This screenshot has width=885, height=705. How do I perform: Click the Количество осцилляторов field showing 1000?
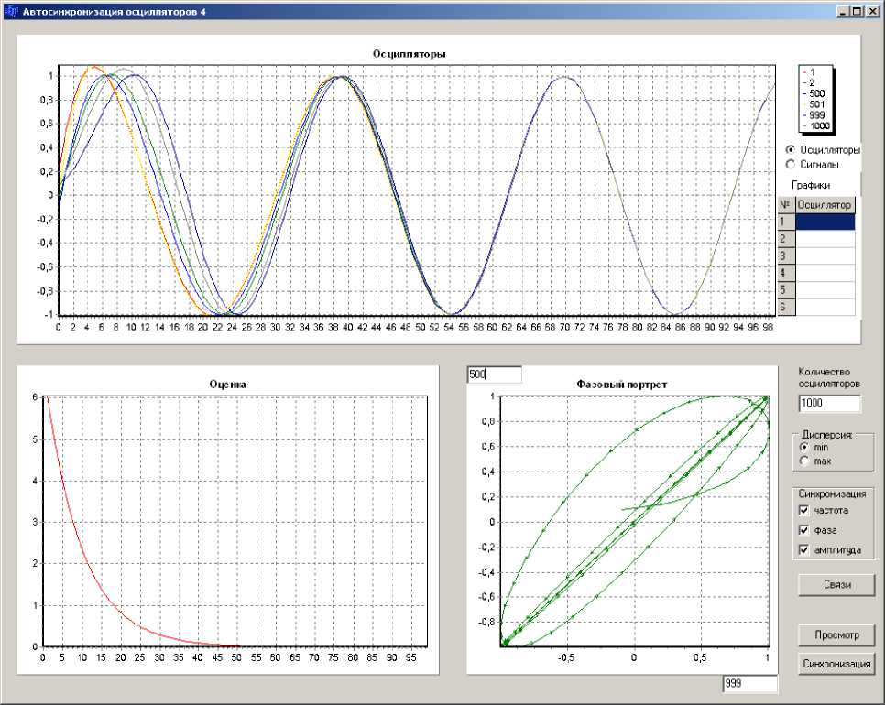click(830, 404)
